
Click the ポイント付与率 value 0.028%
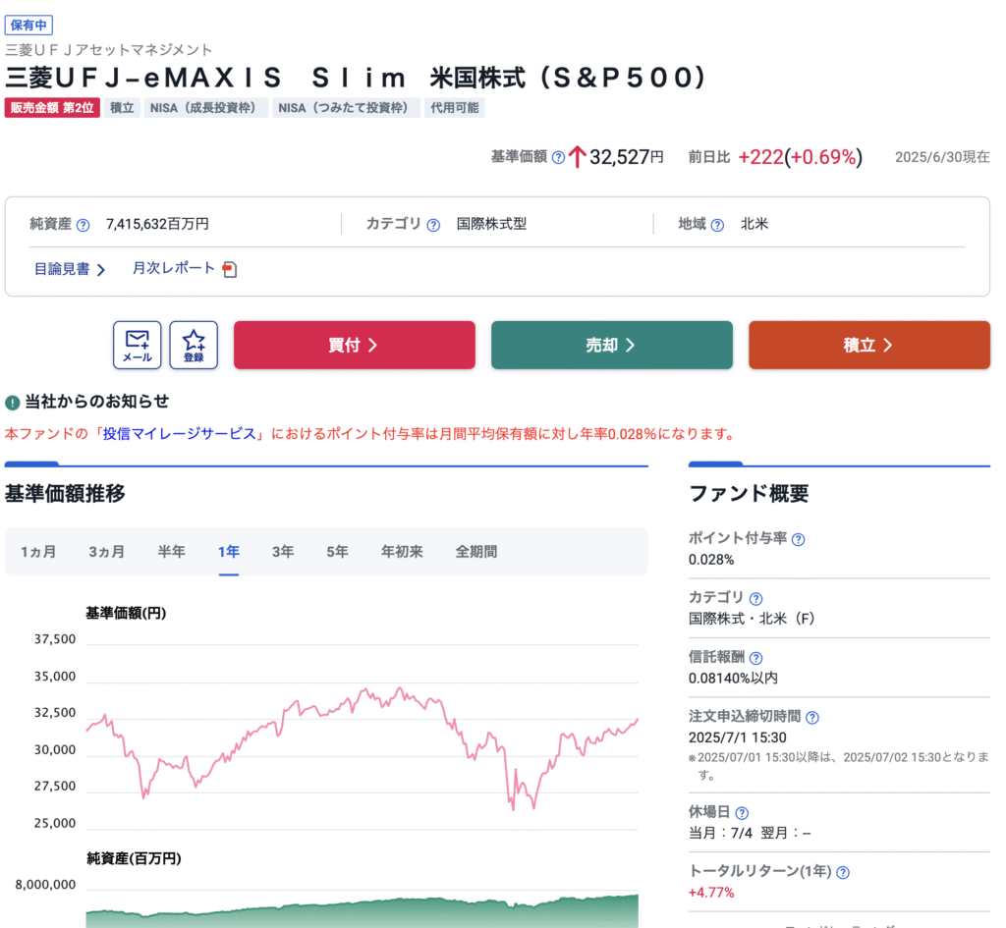coord(711,559)
